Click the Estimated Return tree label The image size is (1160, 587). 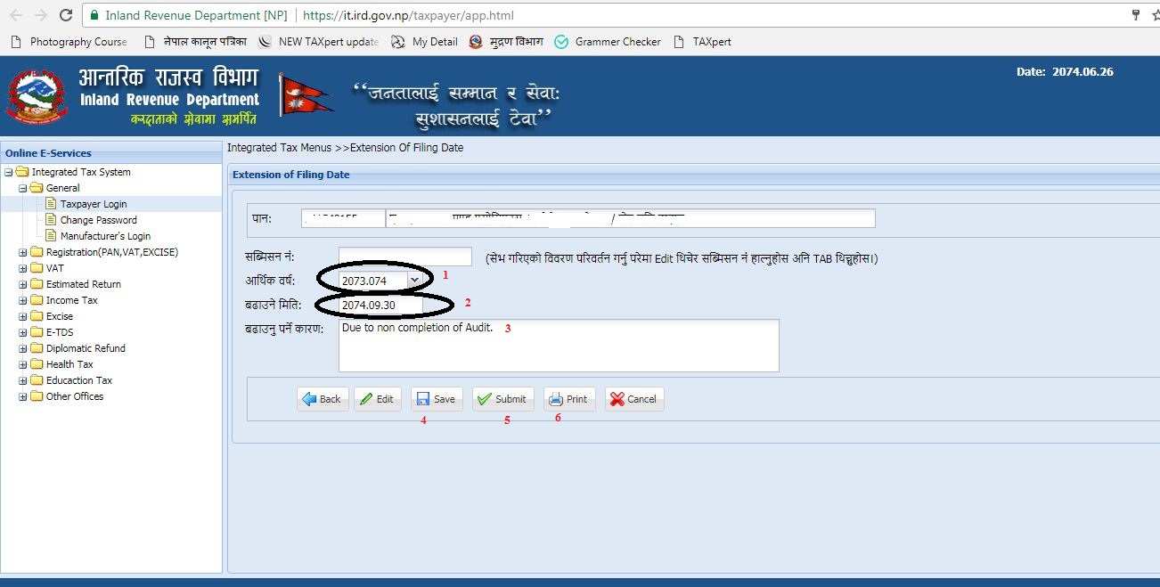click(84, 284)
